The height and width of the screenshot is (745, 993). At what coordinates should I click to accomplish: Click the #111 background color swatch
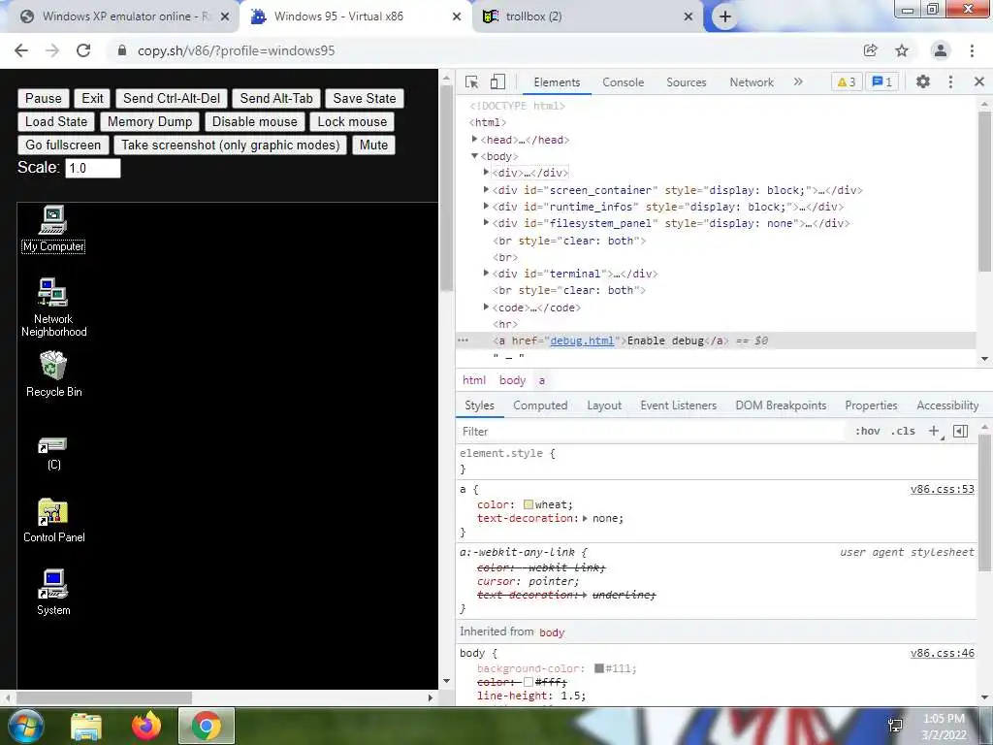tap(599, 668)
